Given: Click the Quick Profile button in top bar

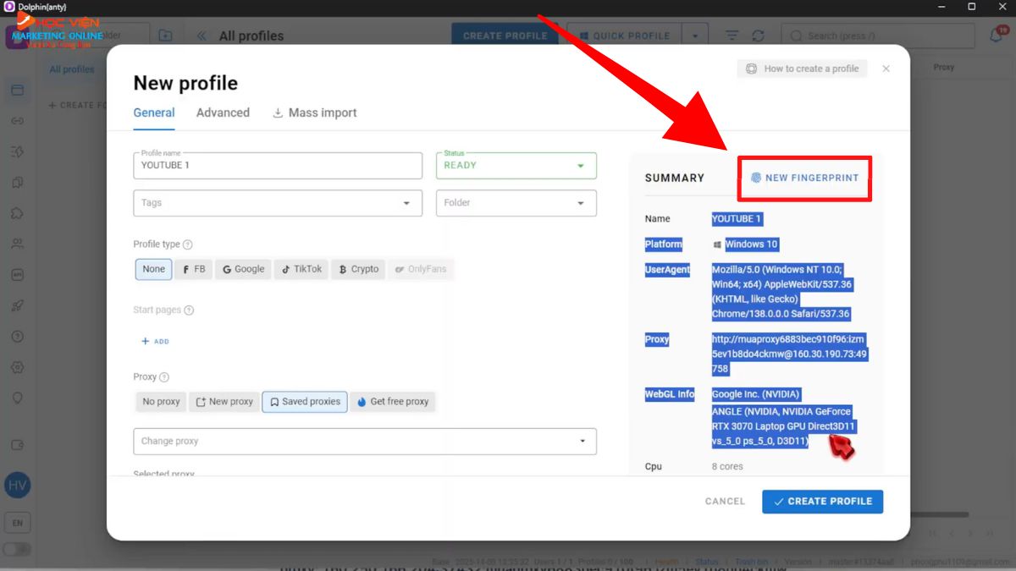Looking at the screenshot, I should (x=625, y=36).
